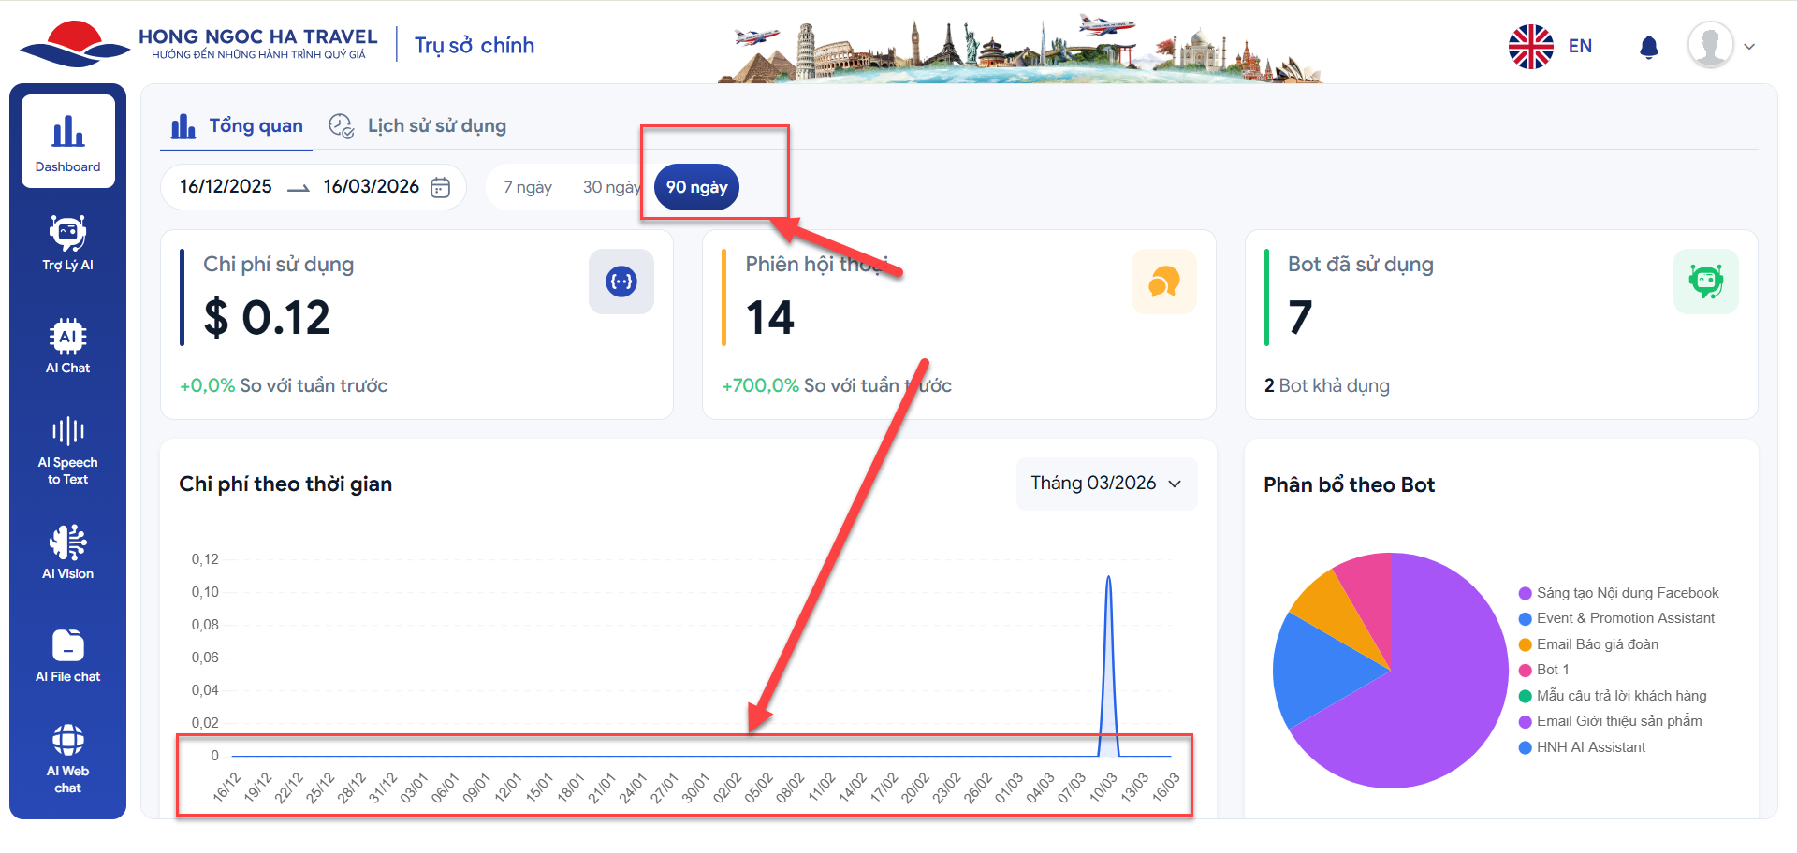
Task: Switch to the Tổng quan tab
Action: pos(236,126)
